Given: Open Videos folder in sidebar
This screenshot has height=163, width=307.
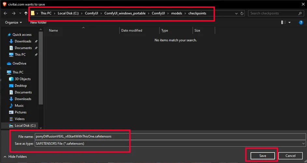Looking at the screenshot, I should coord(17,119).
